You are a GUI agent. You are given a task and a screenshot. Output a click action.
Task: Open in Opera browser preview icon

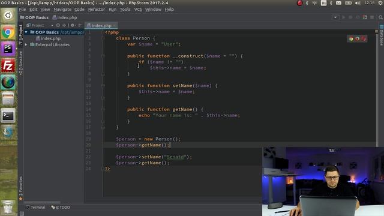(x=364, y=38)
